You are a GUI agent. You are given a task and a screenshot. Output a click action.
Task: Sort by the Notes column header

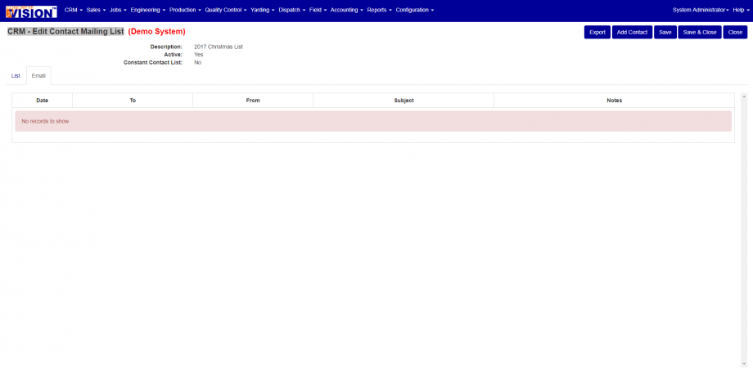[x=614, y=101]
